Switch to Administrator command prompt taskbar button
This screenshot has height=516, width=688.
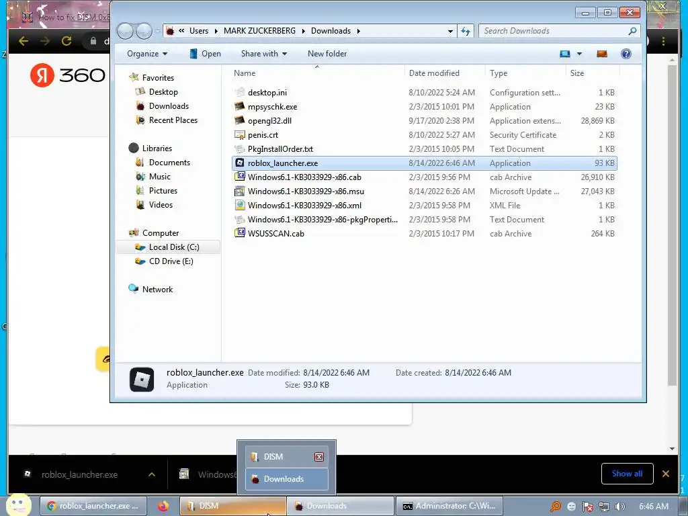coord(449,506)
